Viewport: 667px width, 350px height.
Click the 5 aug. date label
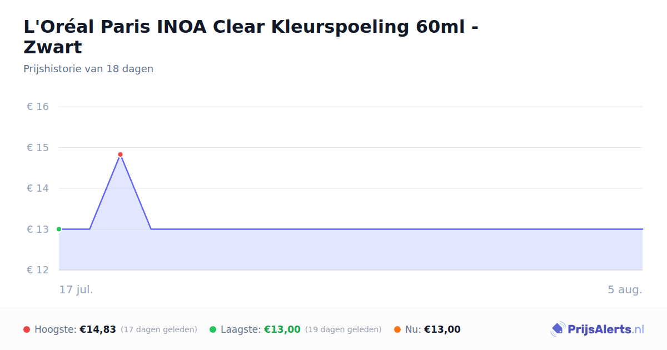625,289
